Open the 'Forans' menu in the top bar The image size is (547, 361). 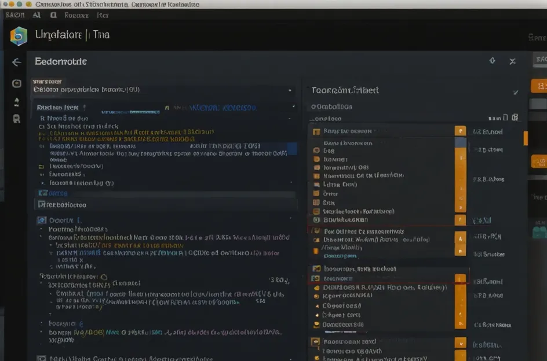click(x=76, y=16)
